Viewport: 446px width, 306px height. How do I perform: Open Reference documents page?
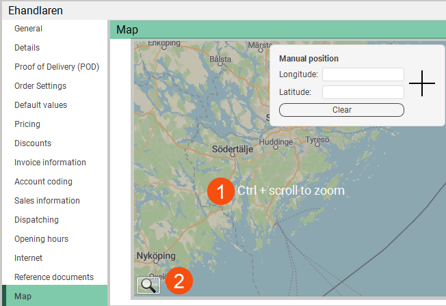tap(54, 277)
